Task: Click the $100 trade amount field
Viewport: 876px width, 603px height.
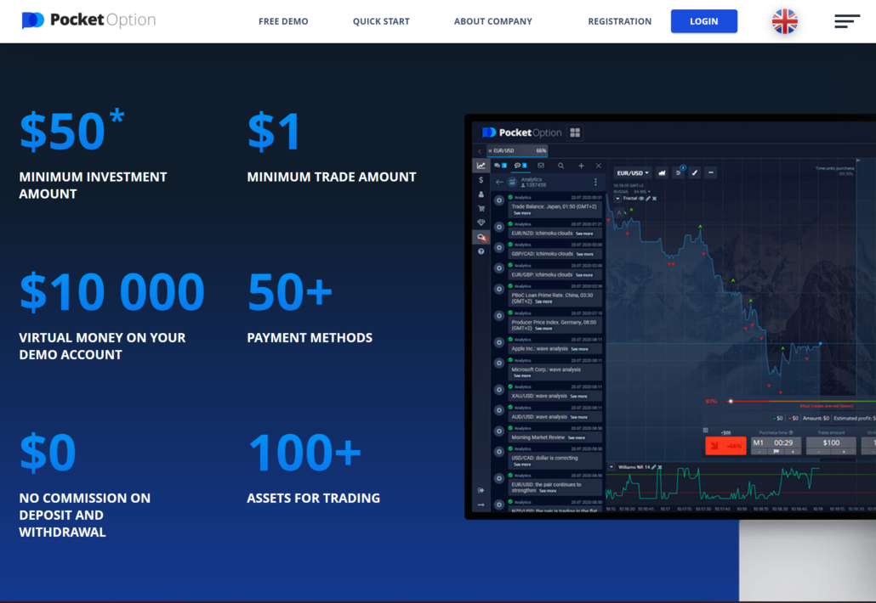Action: click(831, 442)
